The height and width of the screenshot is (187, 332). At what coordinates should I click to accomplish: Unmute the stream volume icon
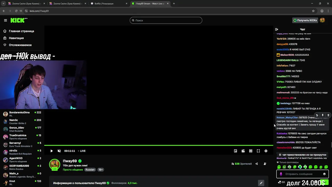pos(59,151)
